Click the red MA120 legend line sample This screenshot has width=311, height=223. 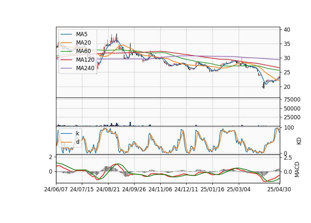click(66, 60)
